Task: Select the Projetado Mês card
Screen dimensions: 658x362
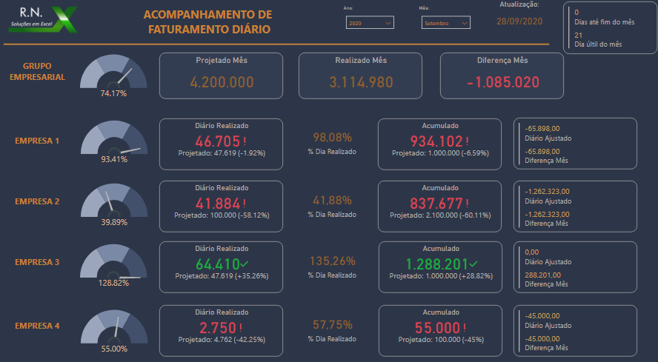Action: click(222, 76)
